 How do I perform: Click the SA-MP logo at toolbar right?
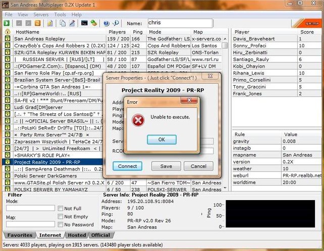(x=306, y=24)
